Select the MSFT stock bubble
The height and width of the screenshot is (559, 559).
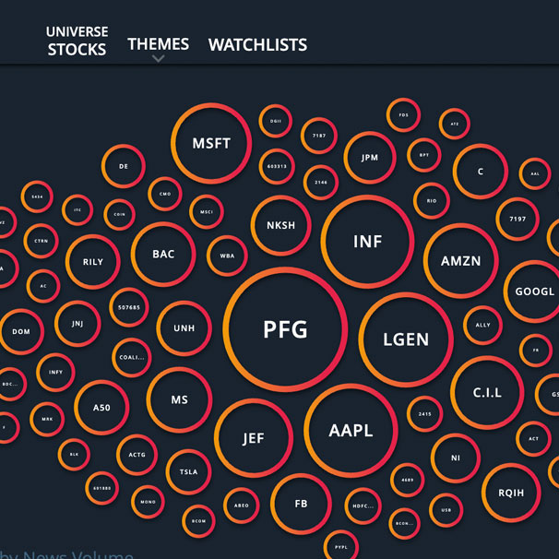click(x=211, y=143)
